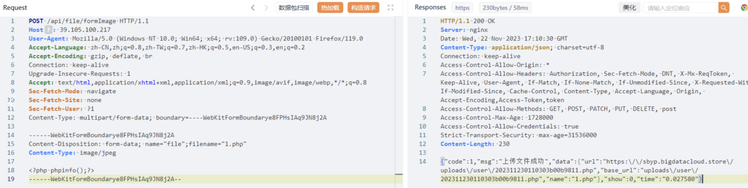Click the request editor scrollbar marker

[399, 175]
